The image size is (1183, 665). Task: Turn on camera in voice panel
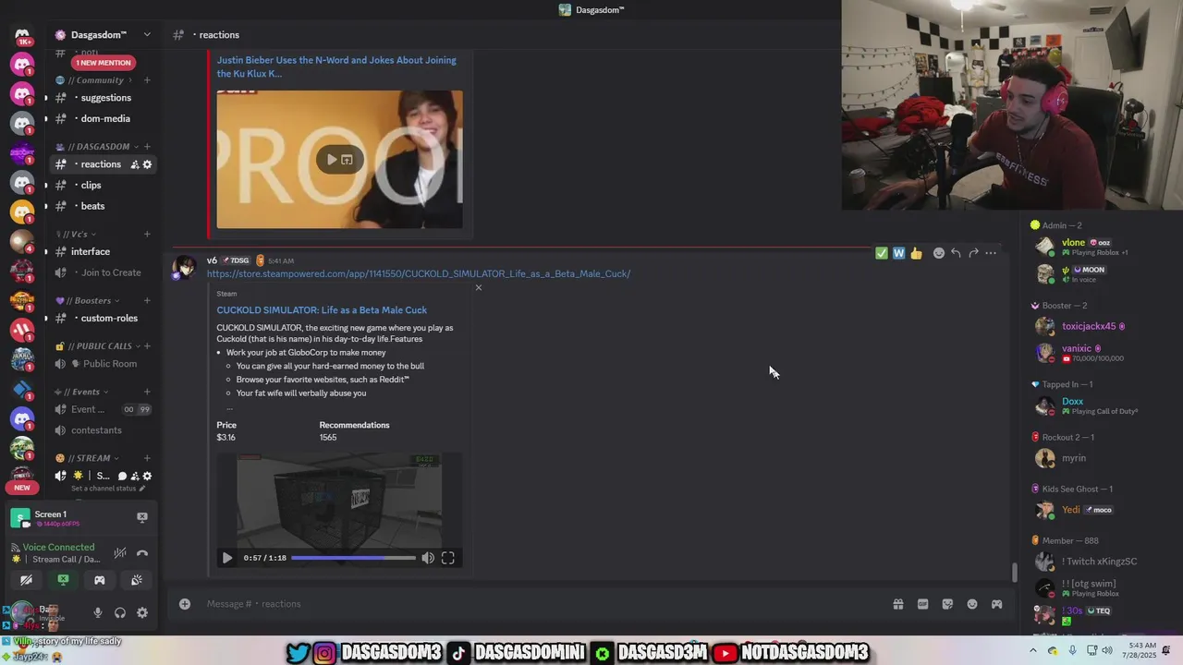[x=27, y=580]
